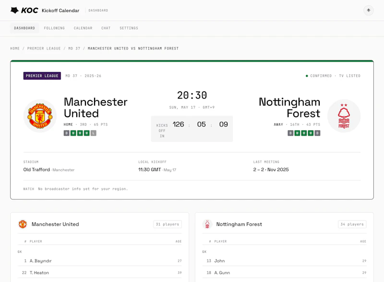Open the Calendar tab
The height and width of the screenshot is (282, 384).
tap(83, 28)
